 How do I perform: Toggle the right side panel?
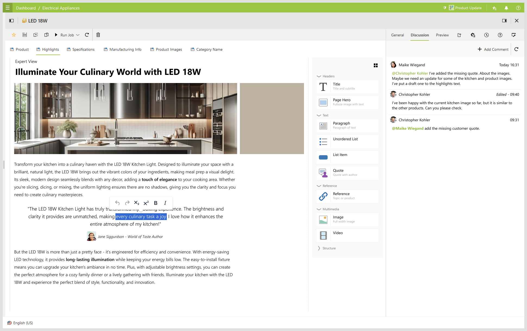[504, 21]
